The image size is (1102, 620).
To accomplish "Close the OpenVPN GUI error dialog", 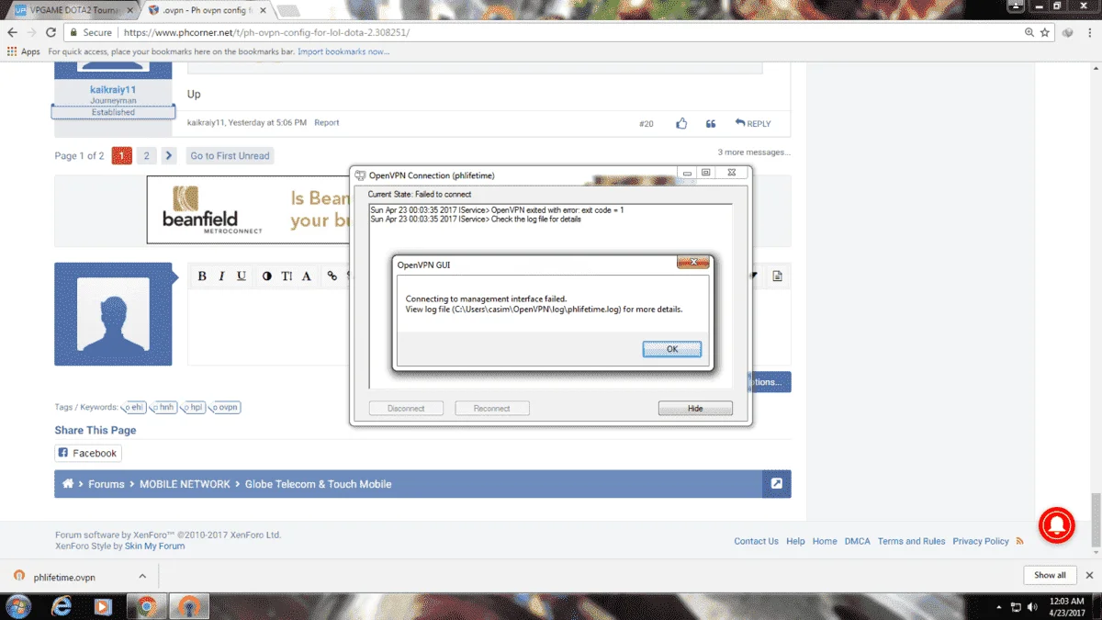I will tap(693, 263).
